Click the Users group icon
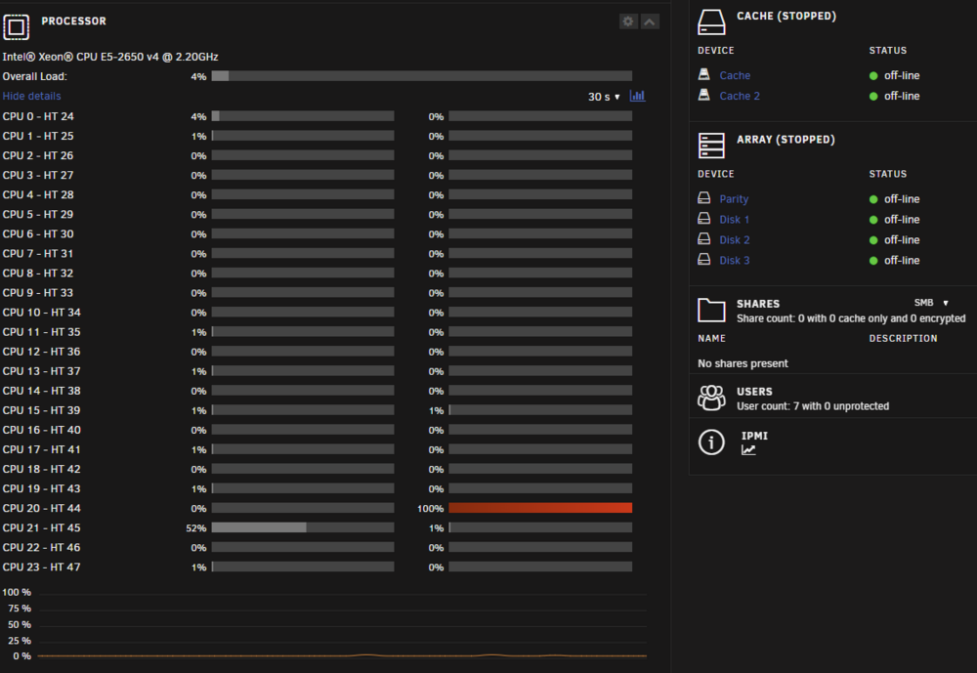Screen dimensions: 977x673 click(711, 398)
